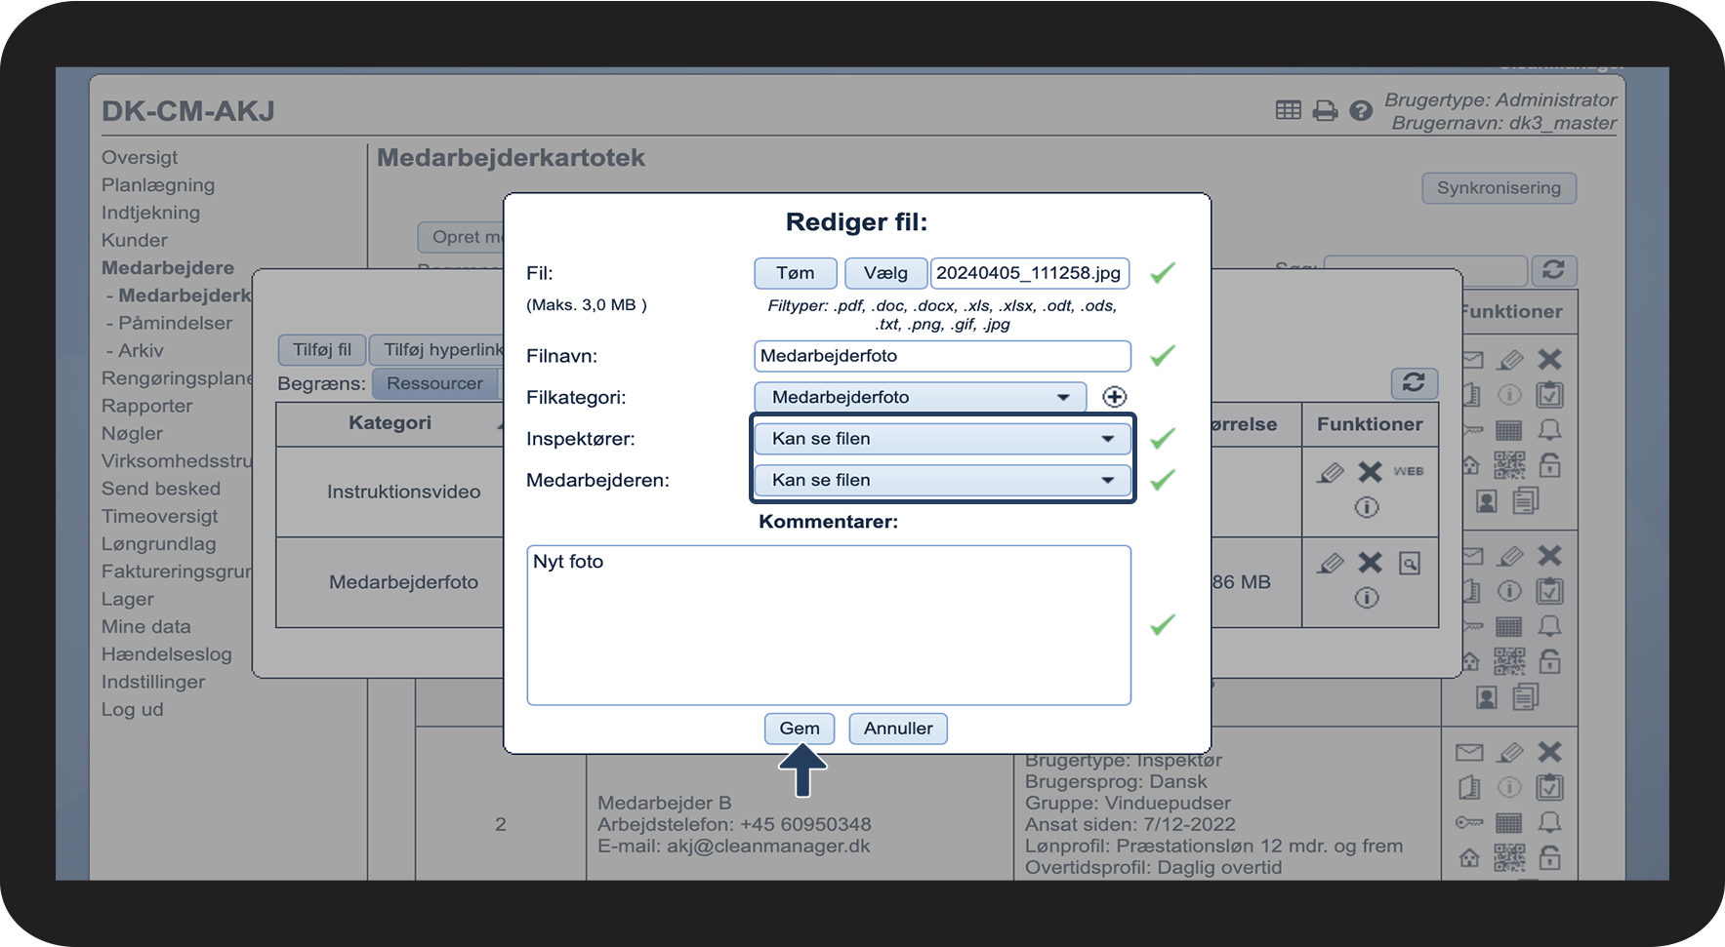
Task: Go to Rapporter in the sidebar
Action: click(146, 406)
